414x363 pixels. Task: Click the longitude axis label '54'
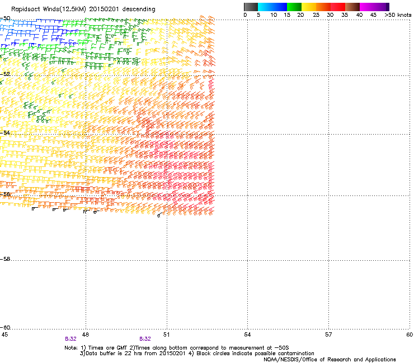pos(247,335)
